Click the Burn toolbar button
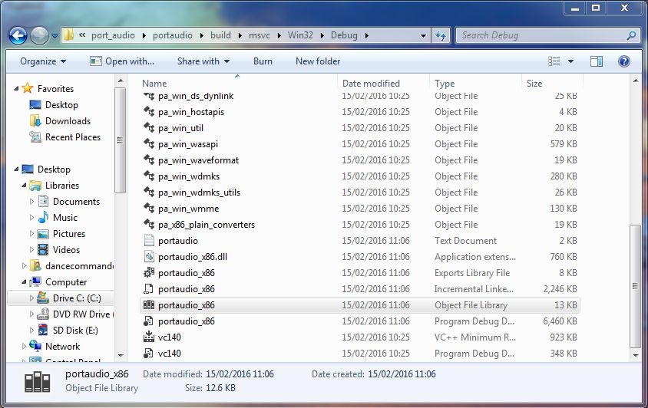The width and height of the screenshot is (648, 408). [263, 61]
